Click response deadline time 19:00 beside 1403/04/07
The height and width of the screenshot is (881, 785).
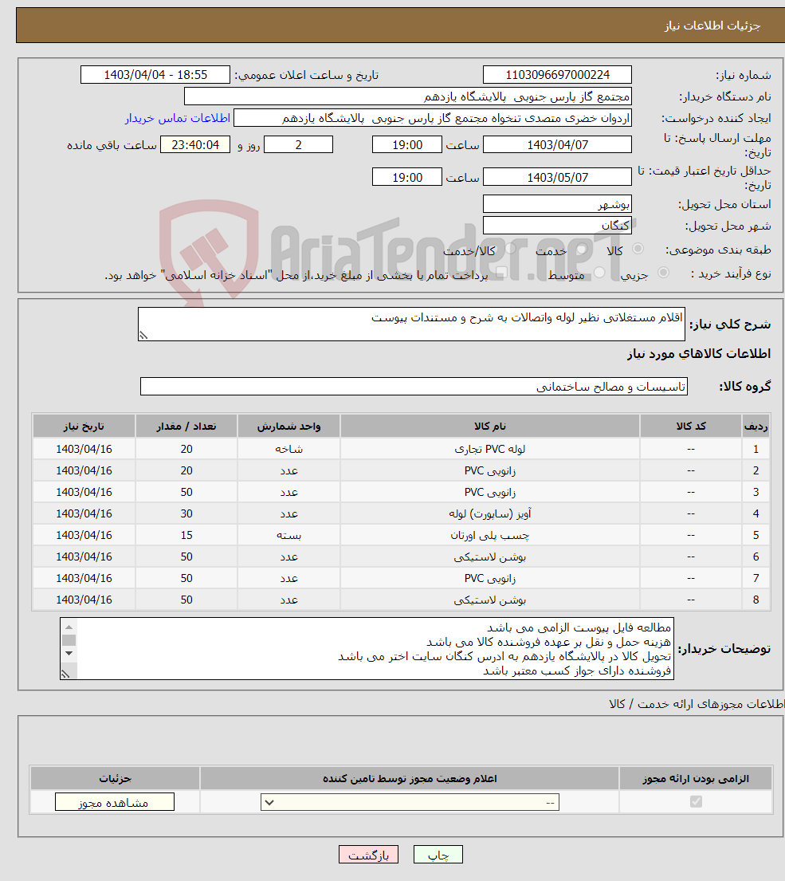(x=407, y=145)
